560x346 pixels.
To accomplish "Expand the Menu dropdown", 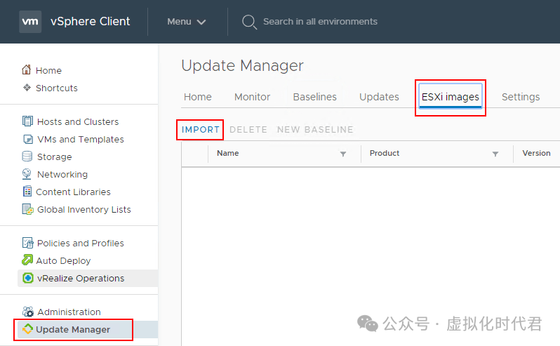I will pos(187,22).
